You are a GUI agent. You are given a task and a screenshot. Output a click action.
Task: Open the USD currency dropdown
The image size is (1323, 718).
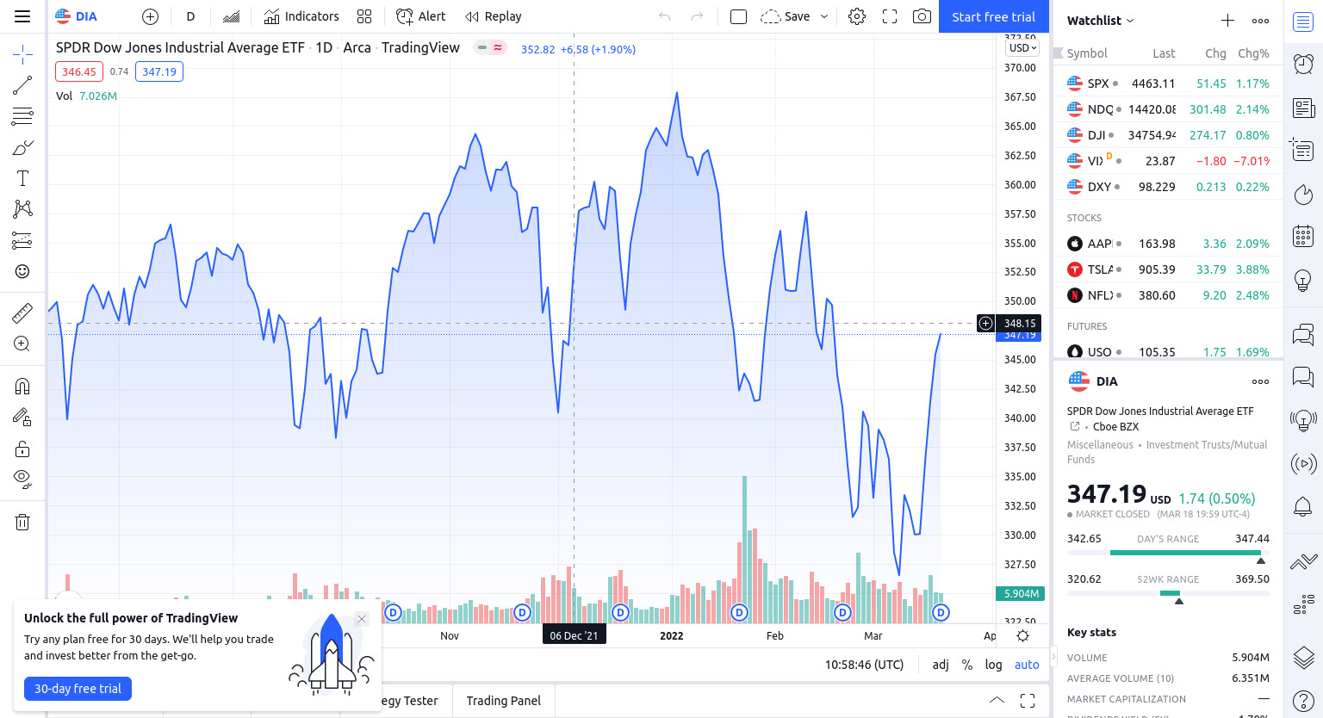point(1023,48)
